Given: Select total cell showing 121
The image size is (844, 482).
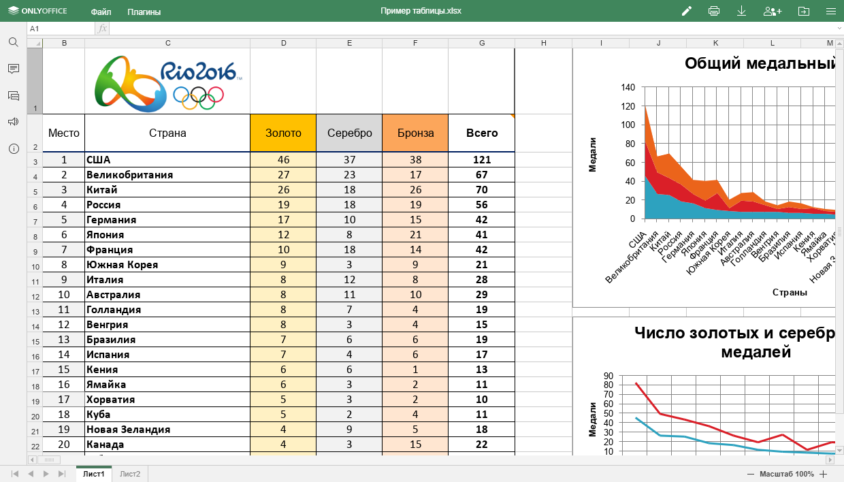Looking at the screenshot, I should tap(482, 160).
